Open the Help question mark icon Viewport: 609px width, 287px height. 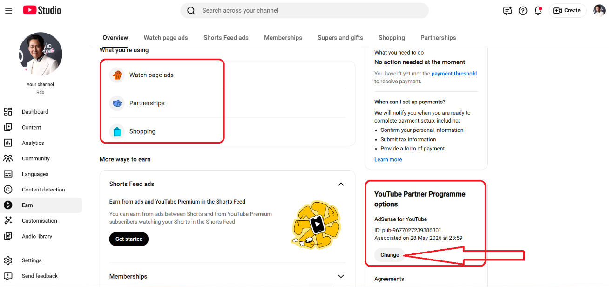523,10
